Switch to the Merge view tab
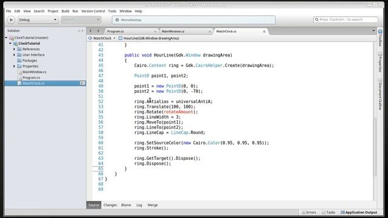The height and width of the screenshot is (218, 388). [x=152, y=205]
